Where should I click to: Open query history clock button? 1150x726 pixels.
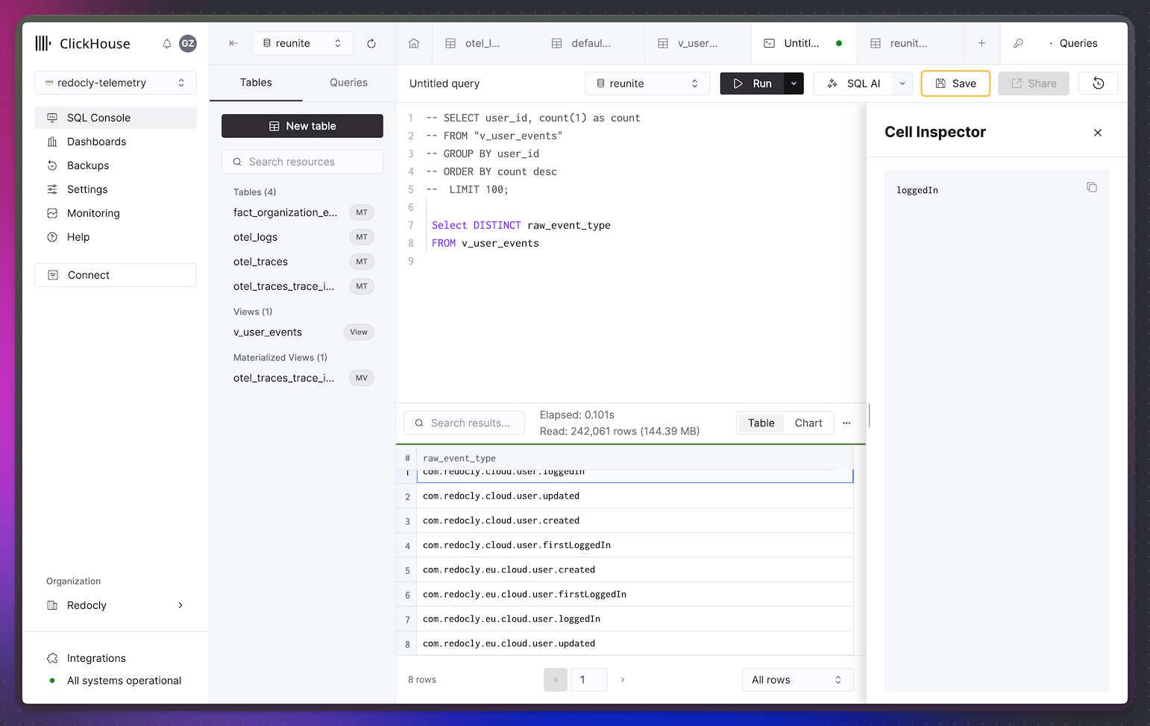[x=1098, y=83]
